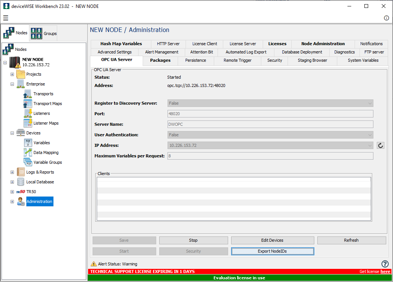Click the Projects folder icon

[21, 74]
